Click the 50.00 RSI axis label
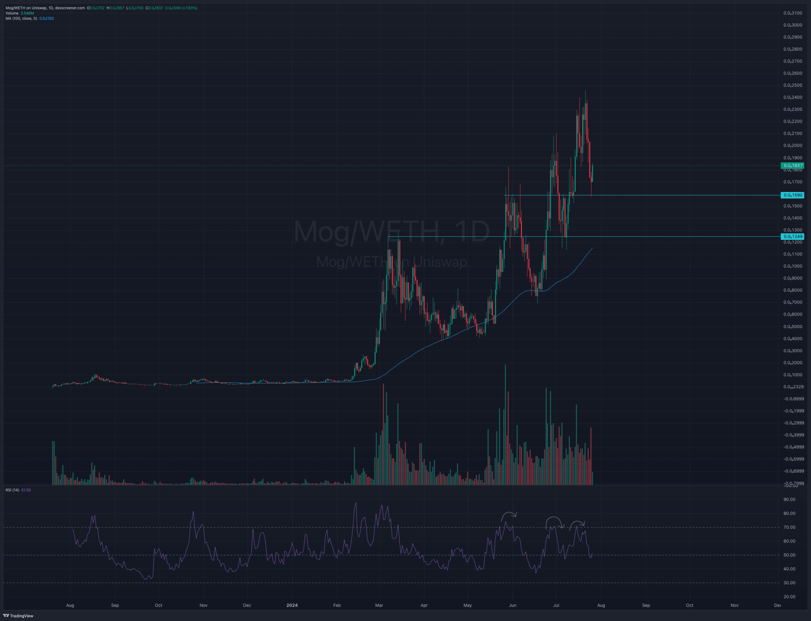 (789, 555)
